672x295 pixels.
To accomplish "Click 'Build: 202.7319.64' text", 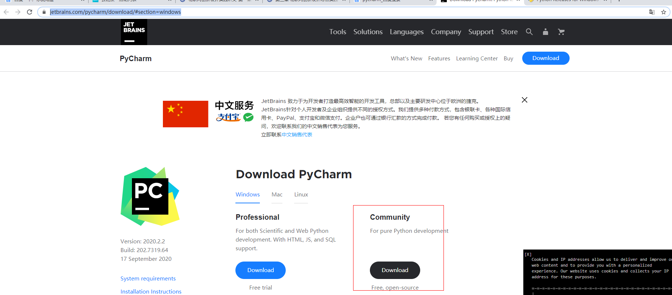I will tap(144, 250).
